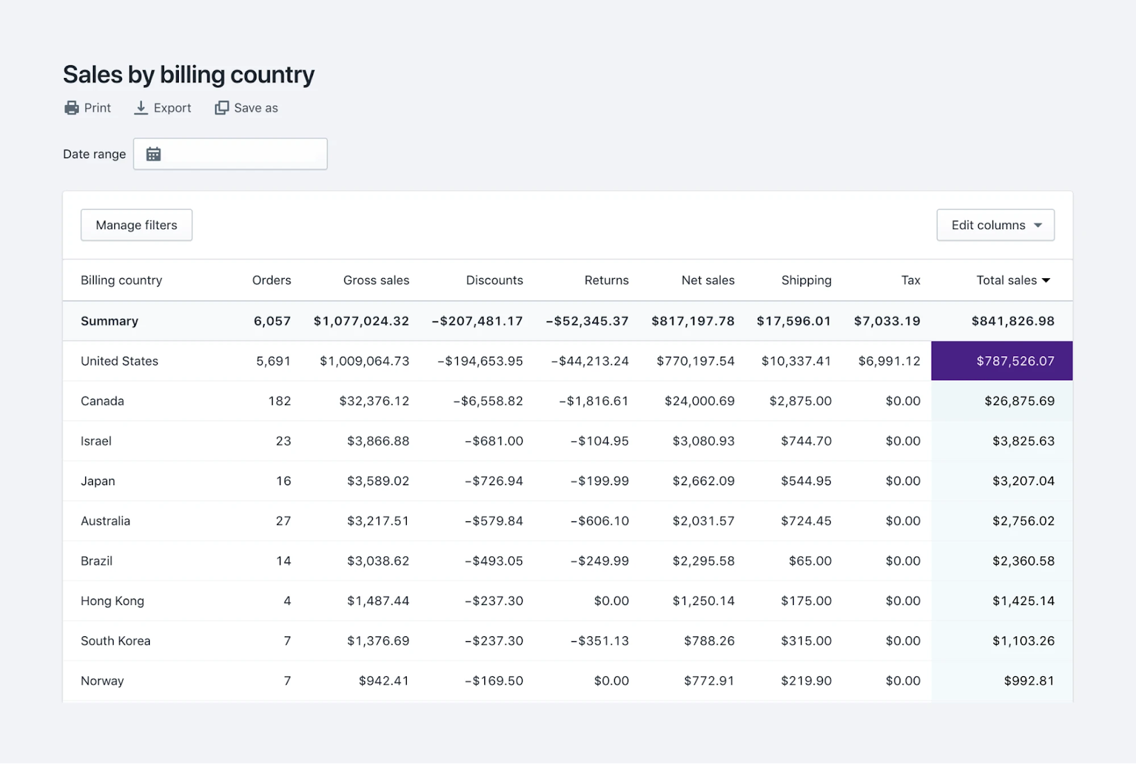Click the Save as action

256,107
